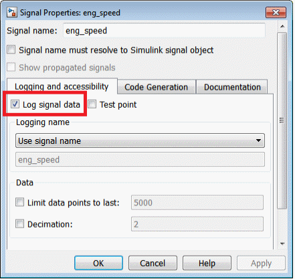Image resolution: width=295 pixels, height=279 pixels.
Task: Switch to the Code Generation tab
Action: (157, 87)
